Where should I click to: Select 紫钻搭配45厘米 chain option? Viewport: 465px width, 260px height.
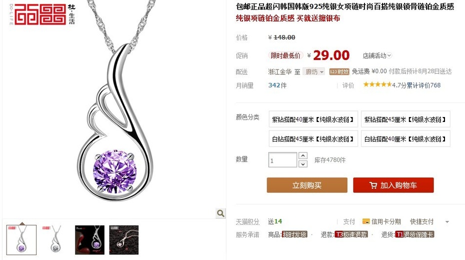coord(405,119)
